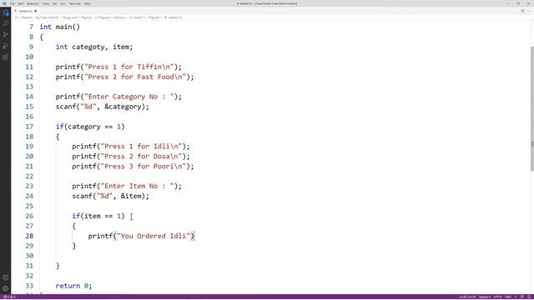Viewport: 534px width, 300px height.
Task: Expand the Projects breadcrumb segment
Action: (x=27, y=17)
